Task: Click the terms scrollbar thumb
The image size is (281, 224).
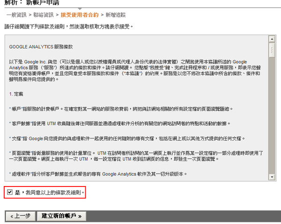Action: [x=272, y=50]
